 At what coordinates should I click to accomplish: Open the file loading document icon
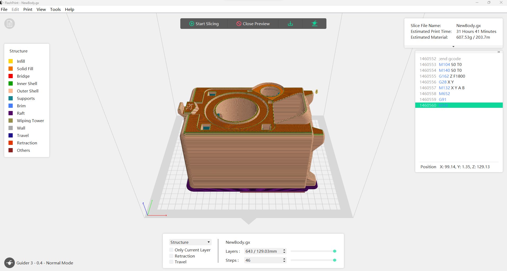pyautogui.click(x=10, y=24)
